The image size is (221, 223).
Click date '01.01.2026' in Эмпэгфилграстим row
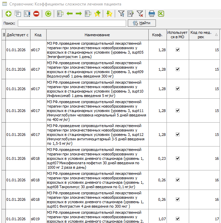16,50
